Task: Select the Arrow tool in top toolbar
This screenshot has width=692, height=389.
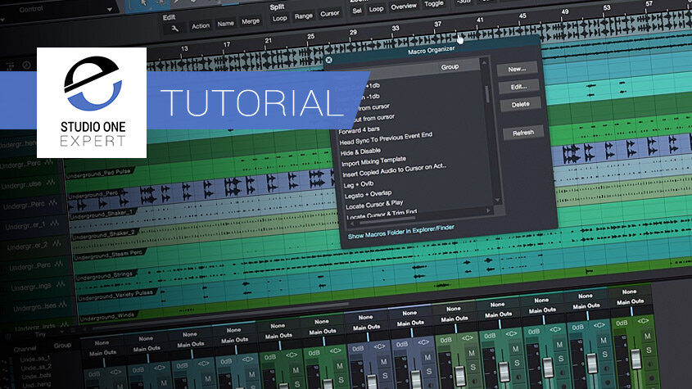Action: click(144, 2)
